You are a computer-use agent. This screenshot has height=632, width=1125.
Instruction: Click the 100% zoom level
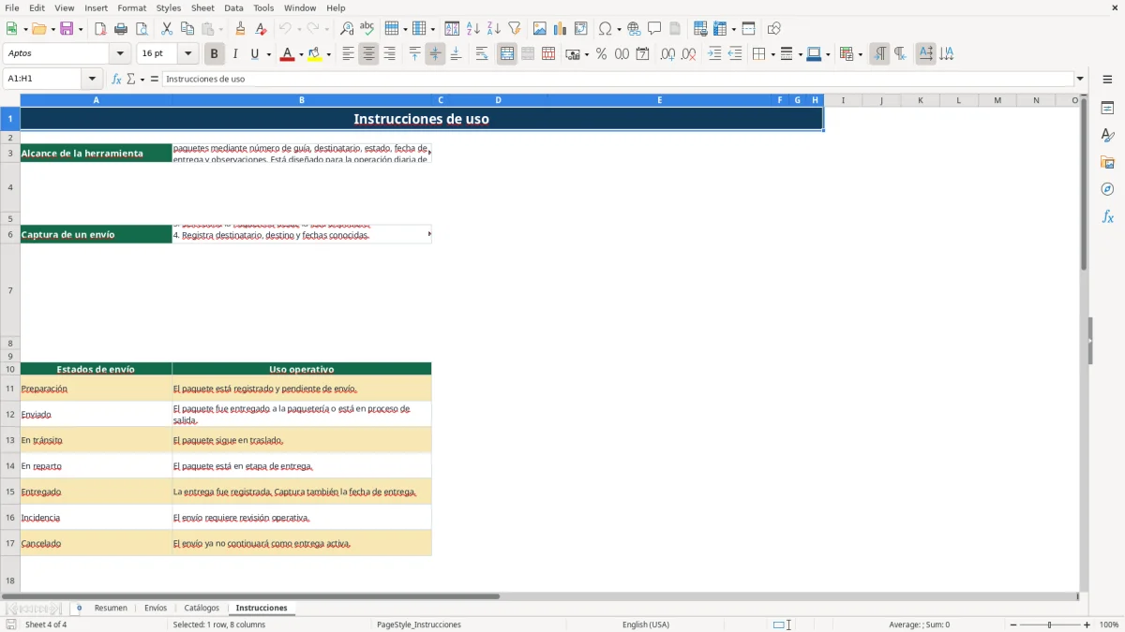click(1109, 625)
